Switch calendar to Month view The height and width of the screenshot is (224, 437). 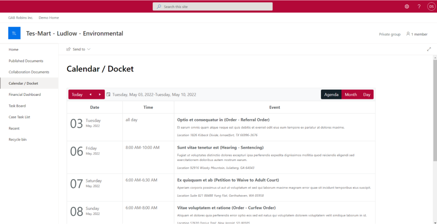click(351, 95)
